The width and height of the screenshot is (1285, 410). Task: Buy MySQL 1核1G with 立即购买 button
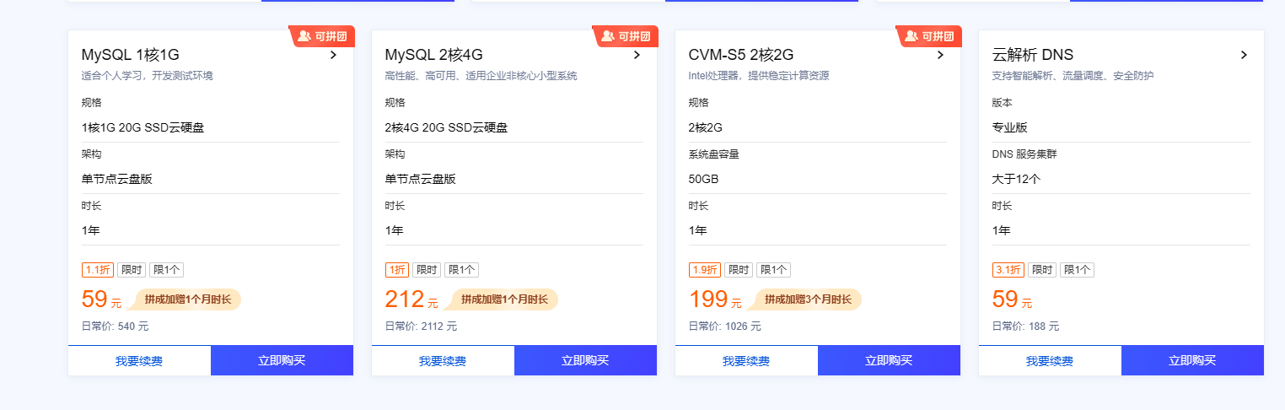[x=282, y=360]
